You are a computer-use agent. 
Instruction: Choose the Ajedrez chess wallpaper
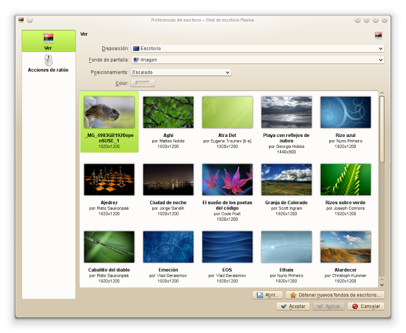pos(109,180)
